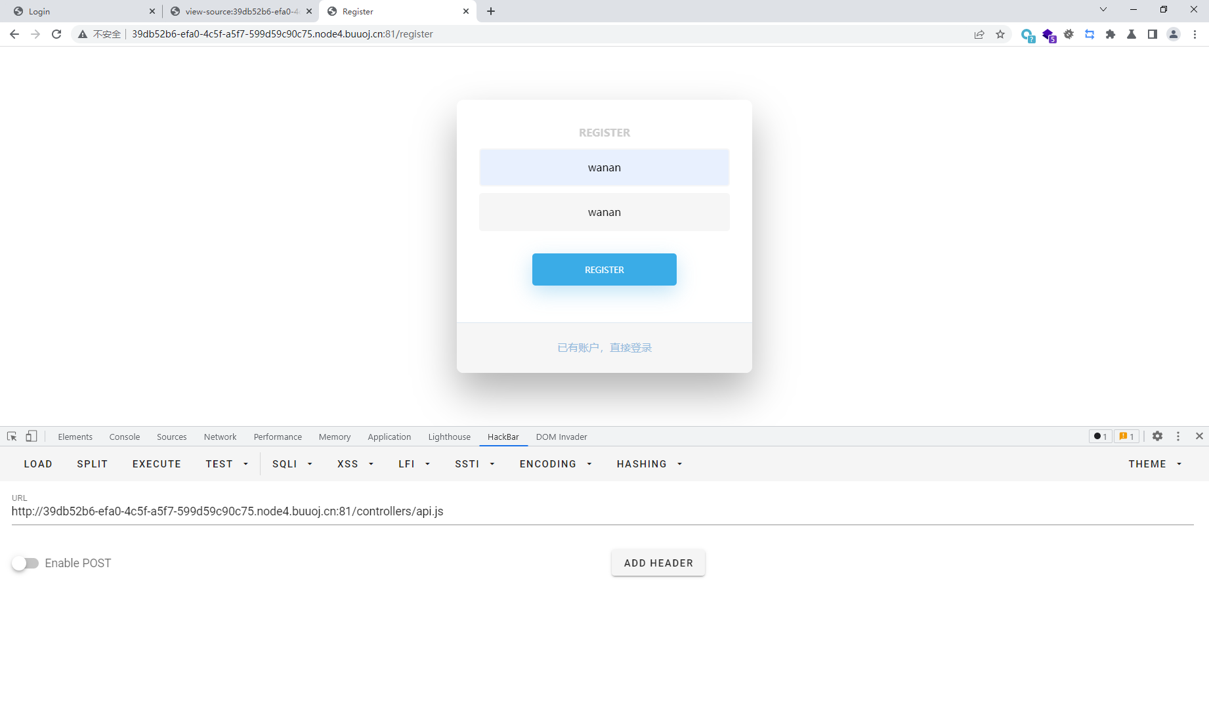Click the not-secure warning icon
Screen dimensions: 1209x709
click(x=83, y=34)
